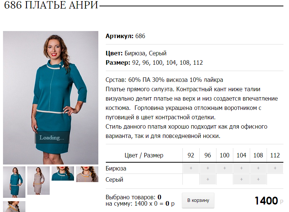Add Бирюза size 100 plus cell
The width and height of the screenshot is (289, 212).
point(224,168)
